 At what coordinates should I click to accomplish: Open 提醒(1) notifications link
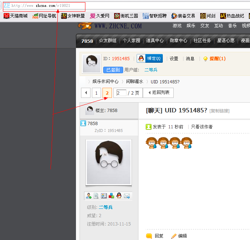[x=217, y=59]
